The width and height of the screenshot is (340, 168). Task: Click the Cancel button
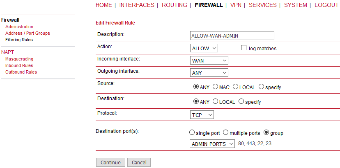click(x=139, y=162)
